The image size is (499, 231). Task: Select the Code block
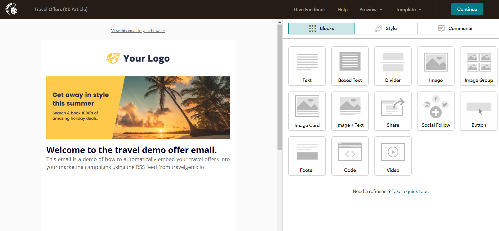click(350, 156)
